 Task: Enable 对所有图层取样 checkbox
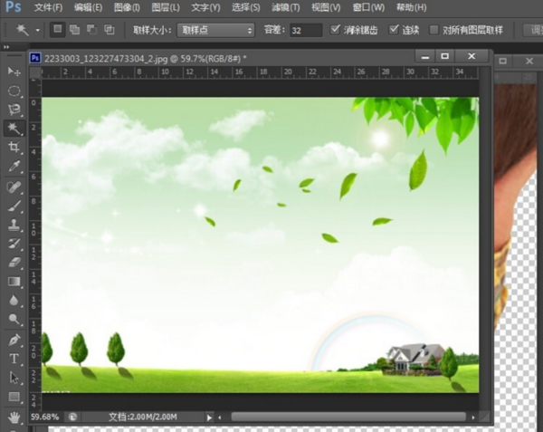point(434,30)
